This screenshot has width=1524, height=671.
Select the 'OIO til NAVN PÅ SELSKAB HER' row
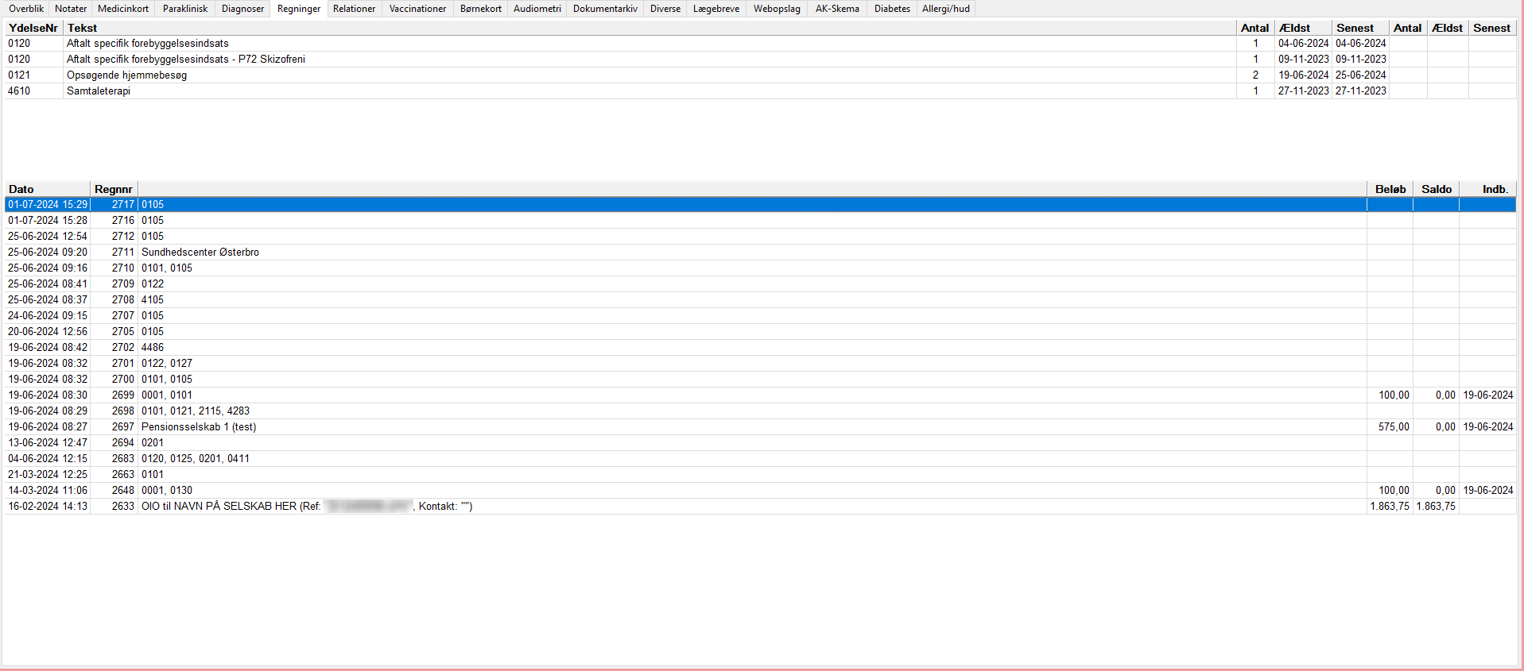[x=760, y=507]
